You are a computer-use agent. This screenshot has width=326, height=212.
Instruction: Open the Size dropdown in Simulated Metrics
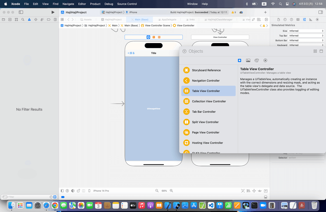pos(306,31)
